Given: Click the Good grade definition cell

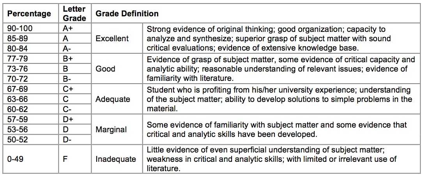Looking at the screenshot, I should (117, 68).
